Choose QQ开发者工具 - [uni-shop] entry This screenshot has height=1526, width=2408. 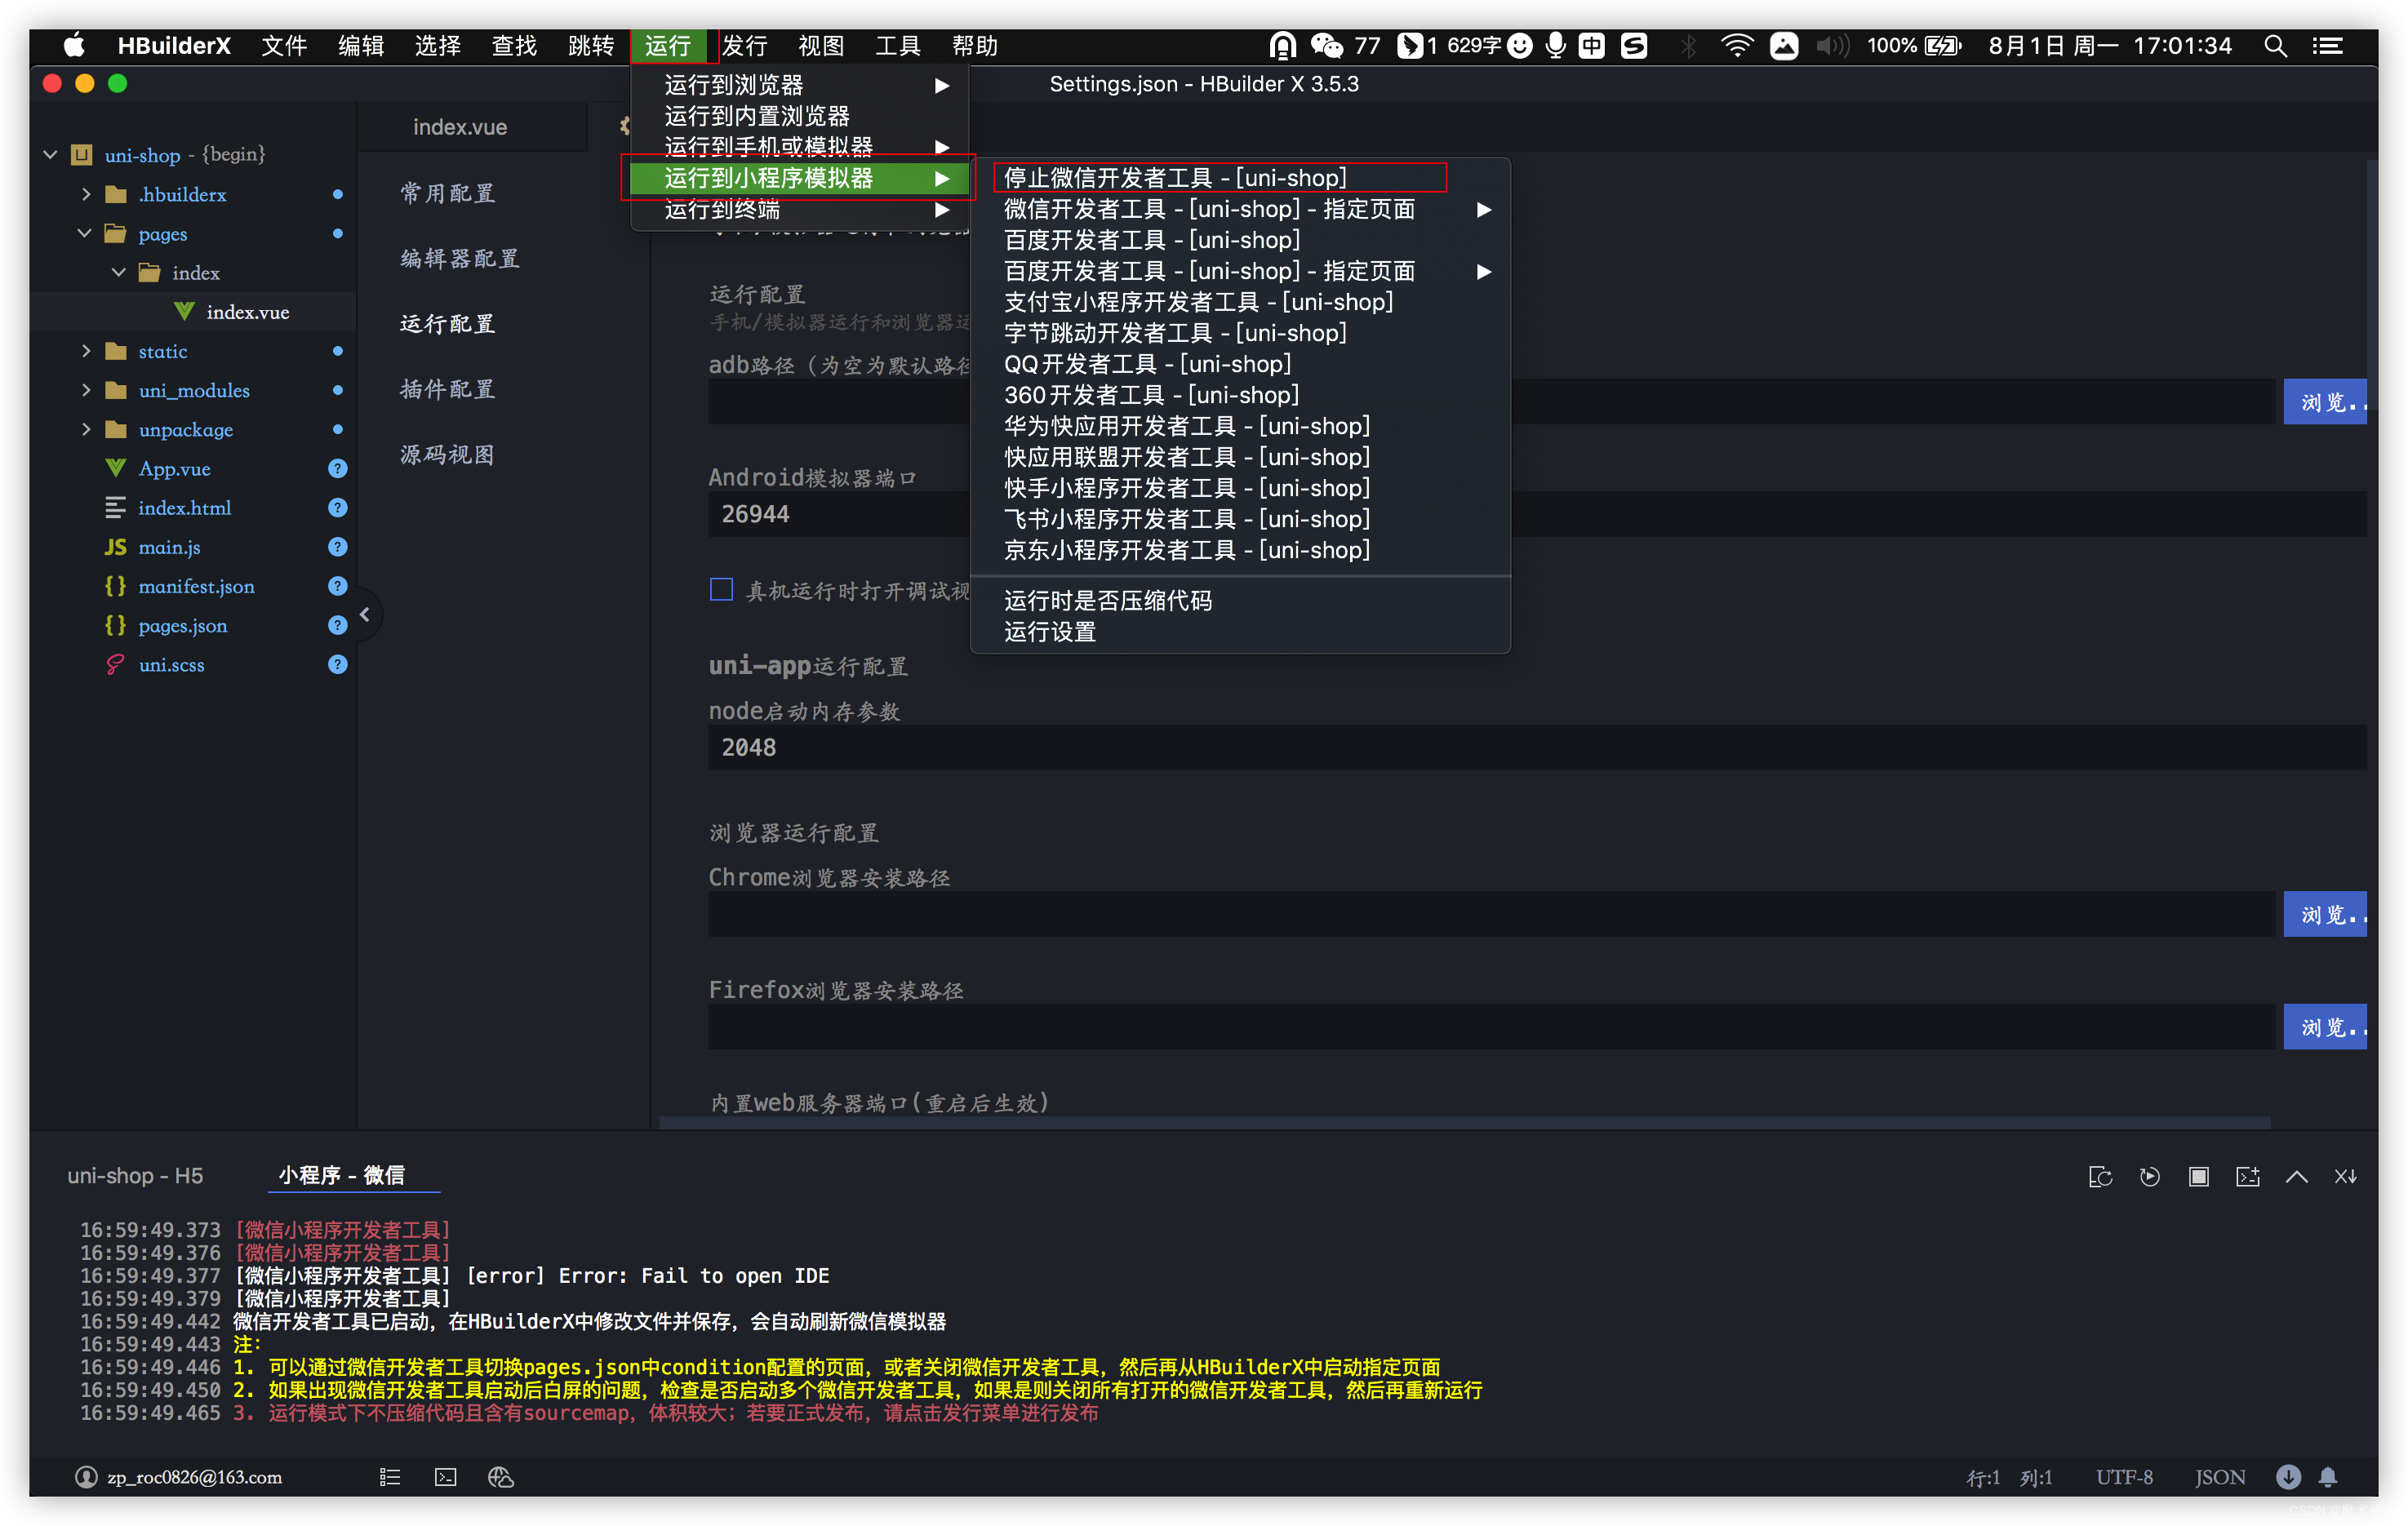[1240, 364]
